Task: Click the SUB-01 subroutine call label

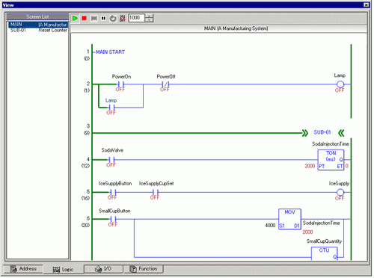Action: [322, 132]
